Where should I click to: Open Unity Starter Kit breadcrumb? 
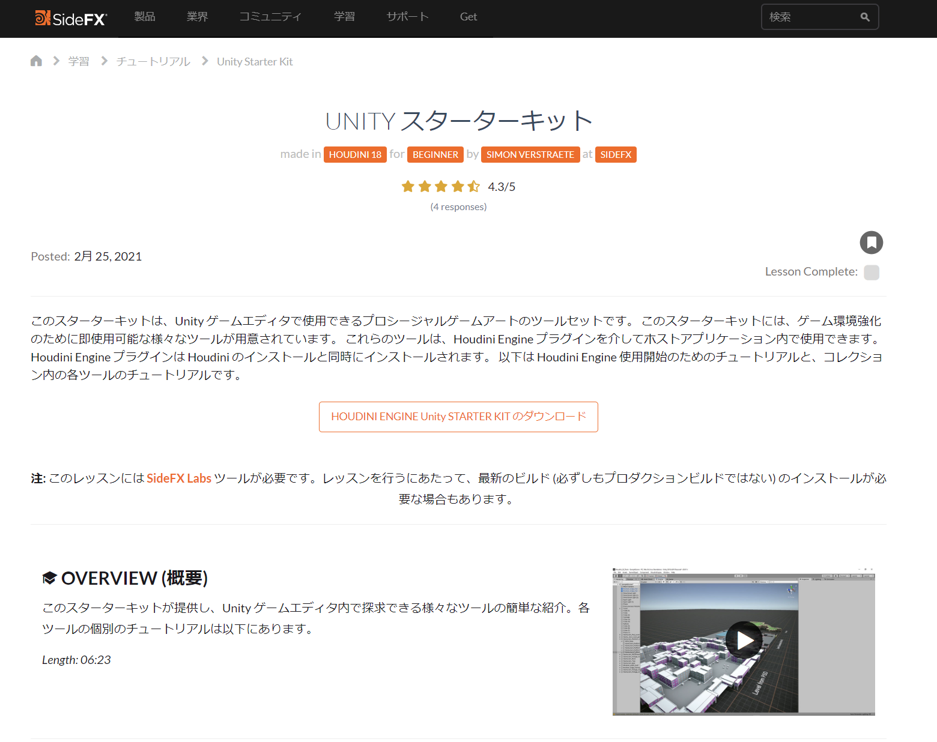[255, 61]
